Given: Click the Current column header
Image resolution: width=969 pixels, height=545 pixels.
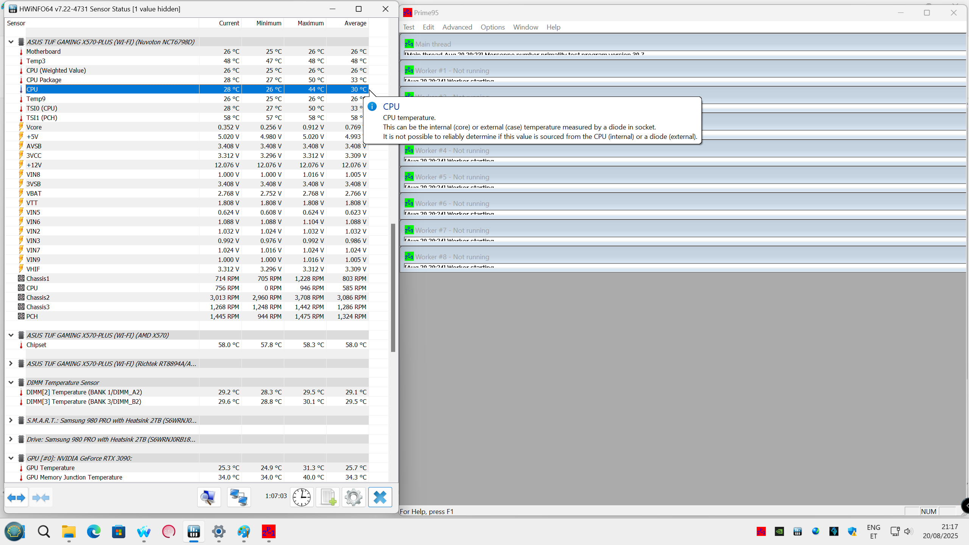Looking at the screenshot, I should click(x=220, y=23).
